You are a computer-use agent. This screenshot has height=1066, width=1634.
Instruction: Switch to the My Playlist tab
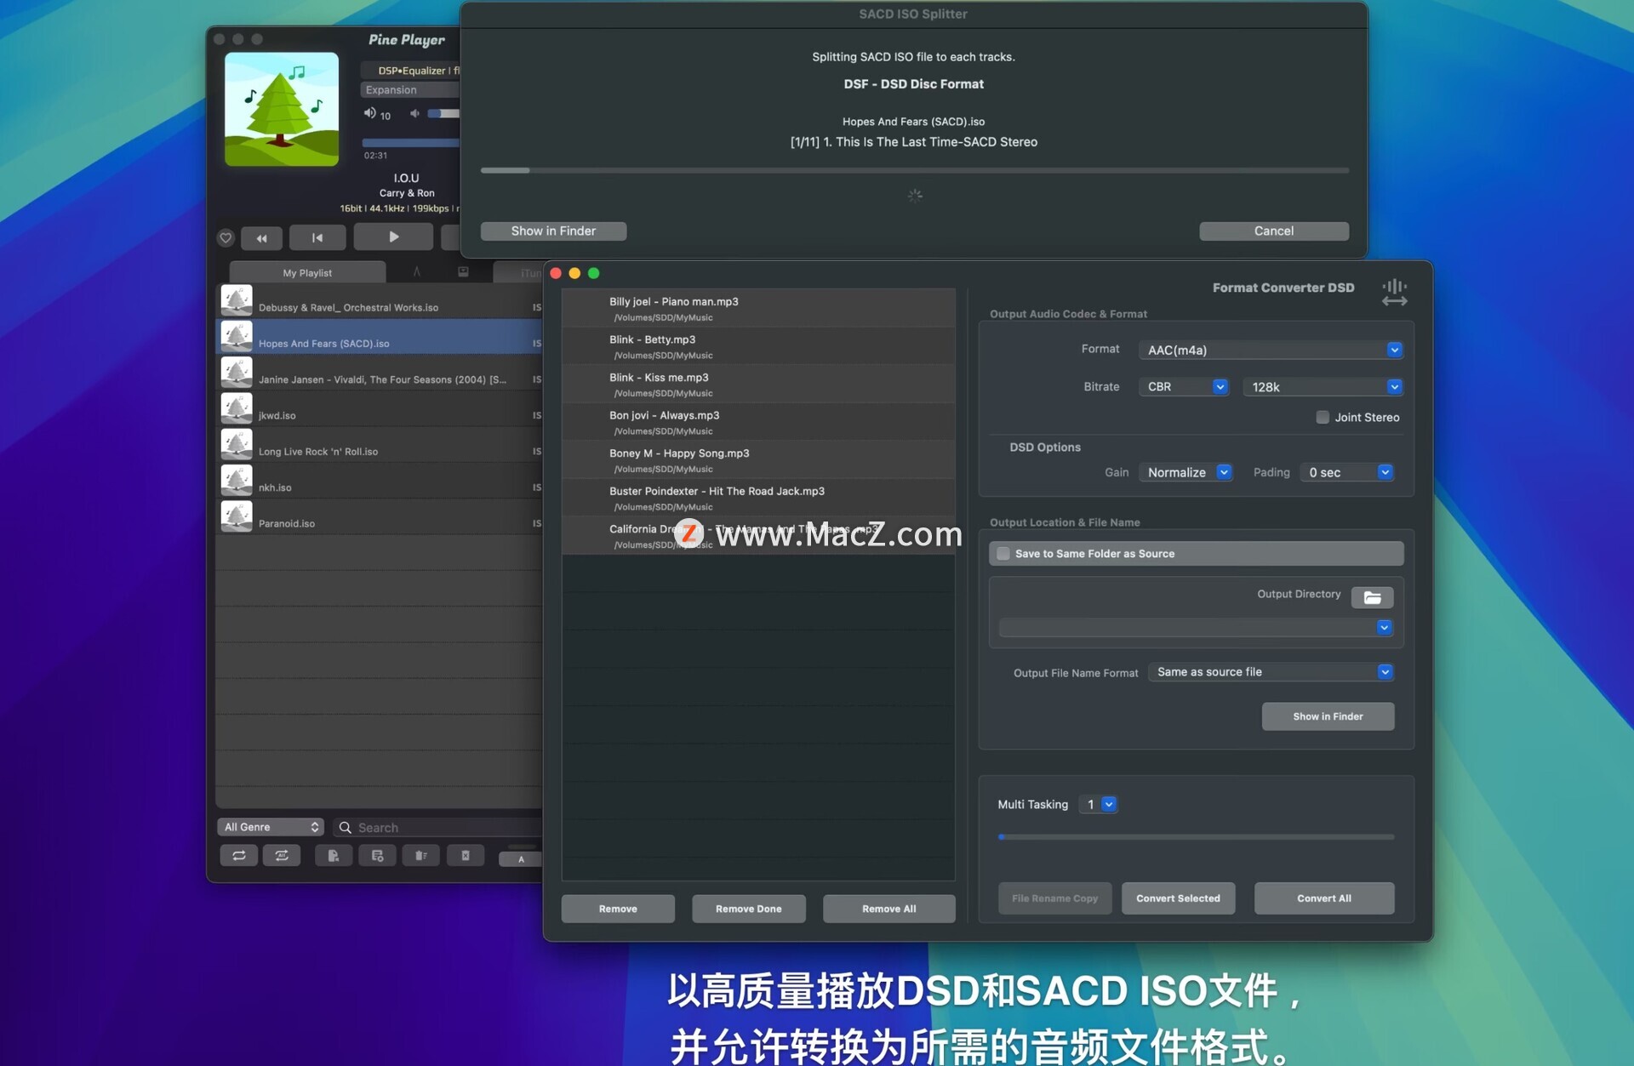[307, 273]
